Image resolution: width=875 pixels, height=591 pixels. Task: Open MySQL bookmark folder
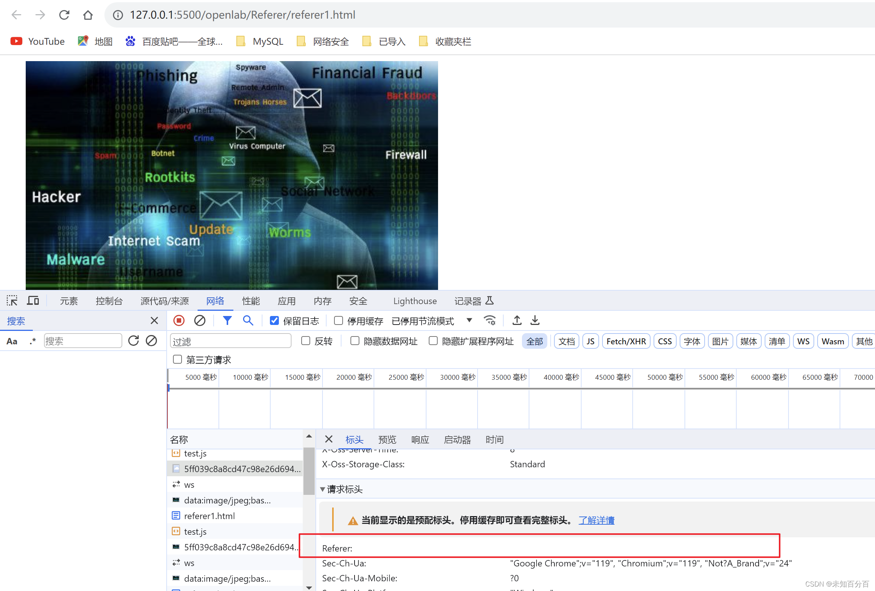point(259,41)
